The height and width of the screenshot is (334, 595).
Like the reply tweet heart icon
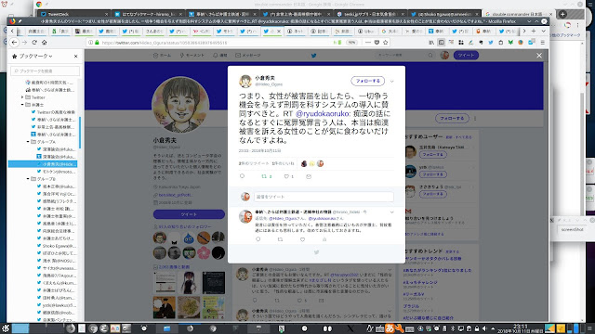[302, 239]
